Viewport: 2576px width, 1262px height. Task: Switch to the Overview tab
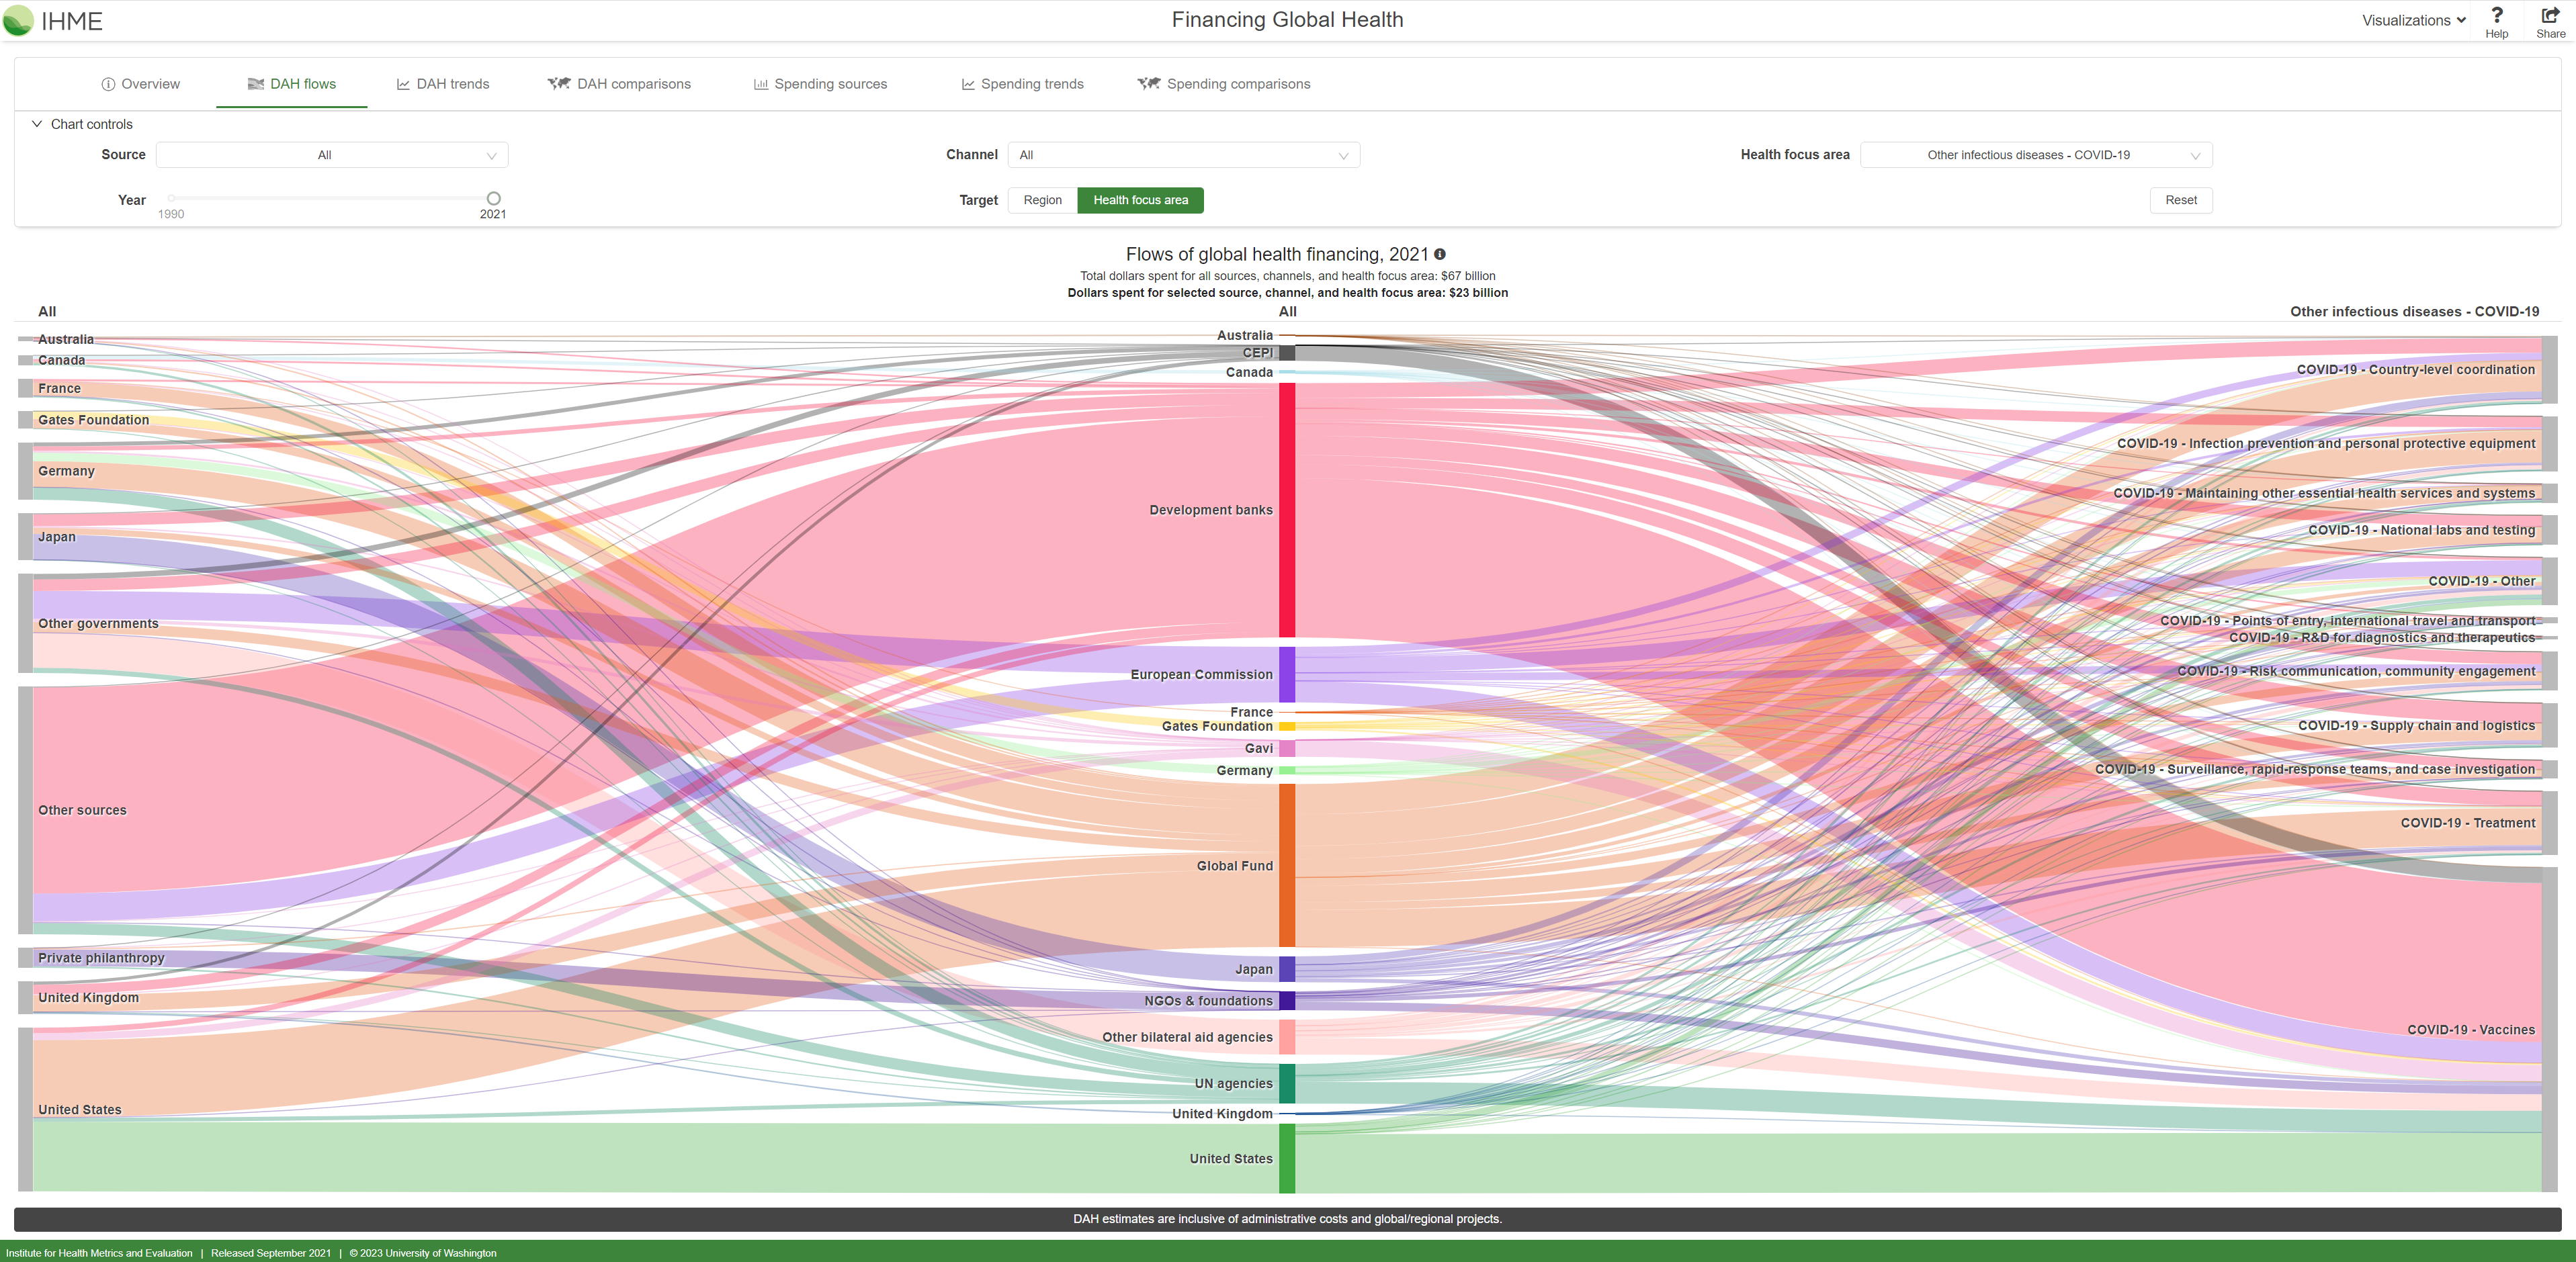141,84
